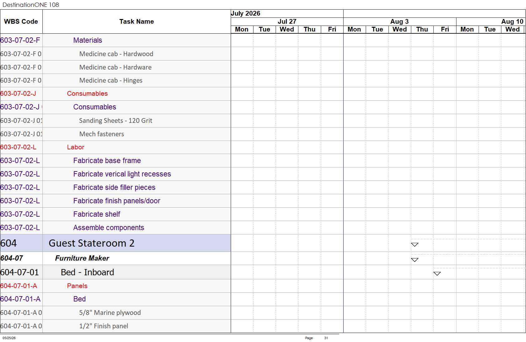Click the Furniture Maker summary triangle marker
Image resolution: width=526 pixels, height=342 pixels.
pyautogui.click(x=414, y=260)
